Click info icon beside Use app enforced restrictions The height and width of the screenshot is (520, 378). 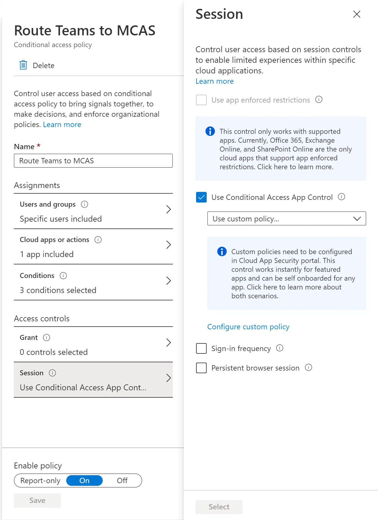tap(319, 99)
